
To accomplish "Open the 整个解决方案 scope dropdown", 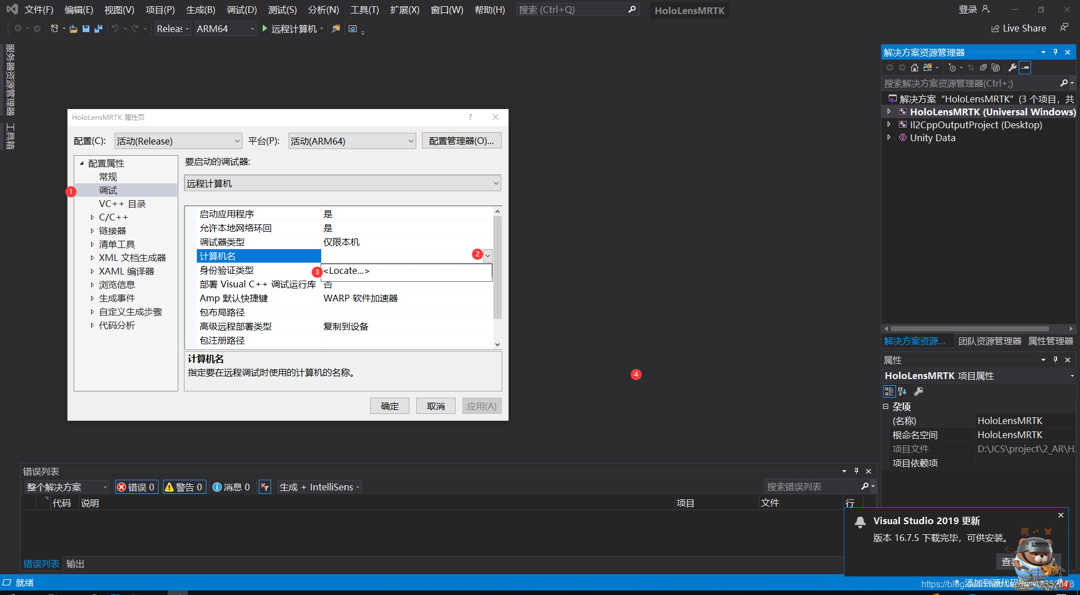I will [66, 487].
